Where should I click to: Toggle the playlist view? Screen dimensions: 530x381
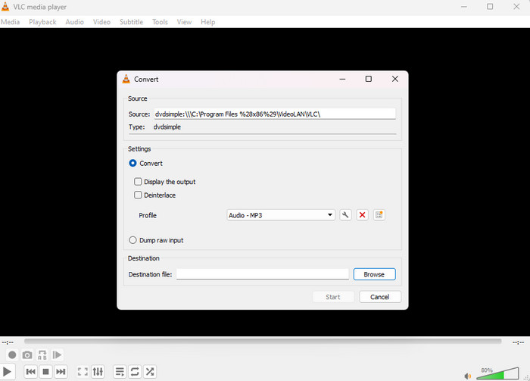(x=120, y=372)
